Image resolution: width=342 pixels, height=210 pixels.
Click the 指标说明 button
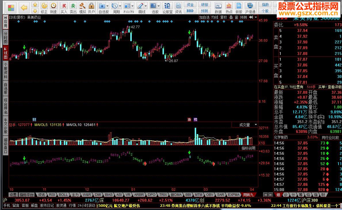(248, 148)
